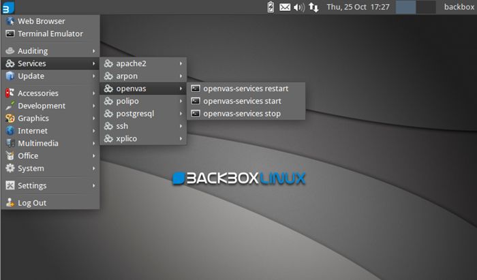
Task: Click the Services gears icon
Action: pyautogui.click(x=10, y=63)
